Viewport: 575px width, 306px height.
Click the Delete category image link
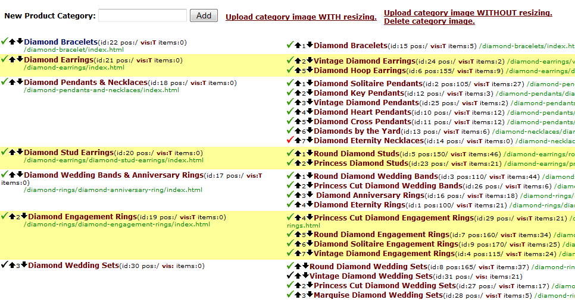pos(429,21)
